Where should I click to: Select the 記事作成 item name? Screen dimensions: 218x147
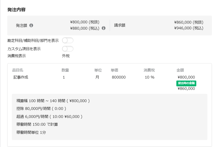(x=21, y=77)
